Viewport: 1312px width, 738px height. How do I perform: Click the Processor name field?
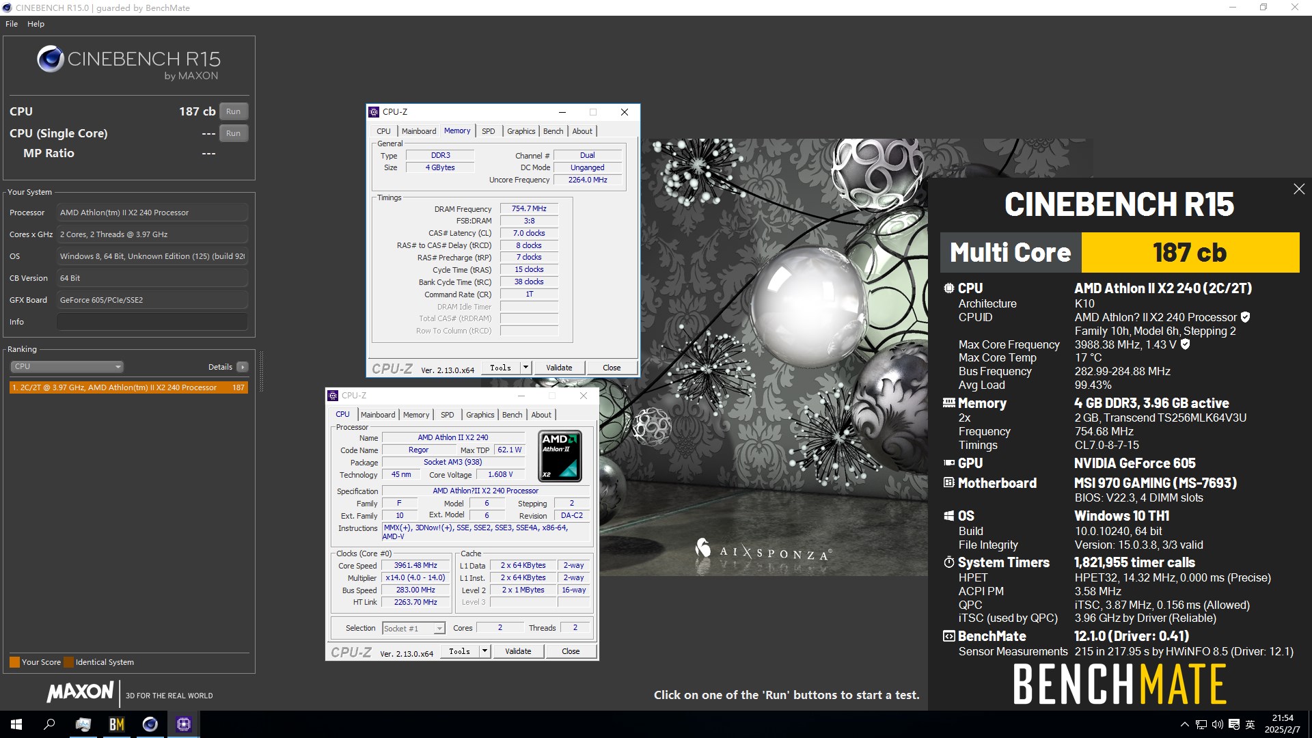[x=152, y=213]
